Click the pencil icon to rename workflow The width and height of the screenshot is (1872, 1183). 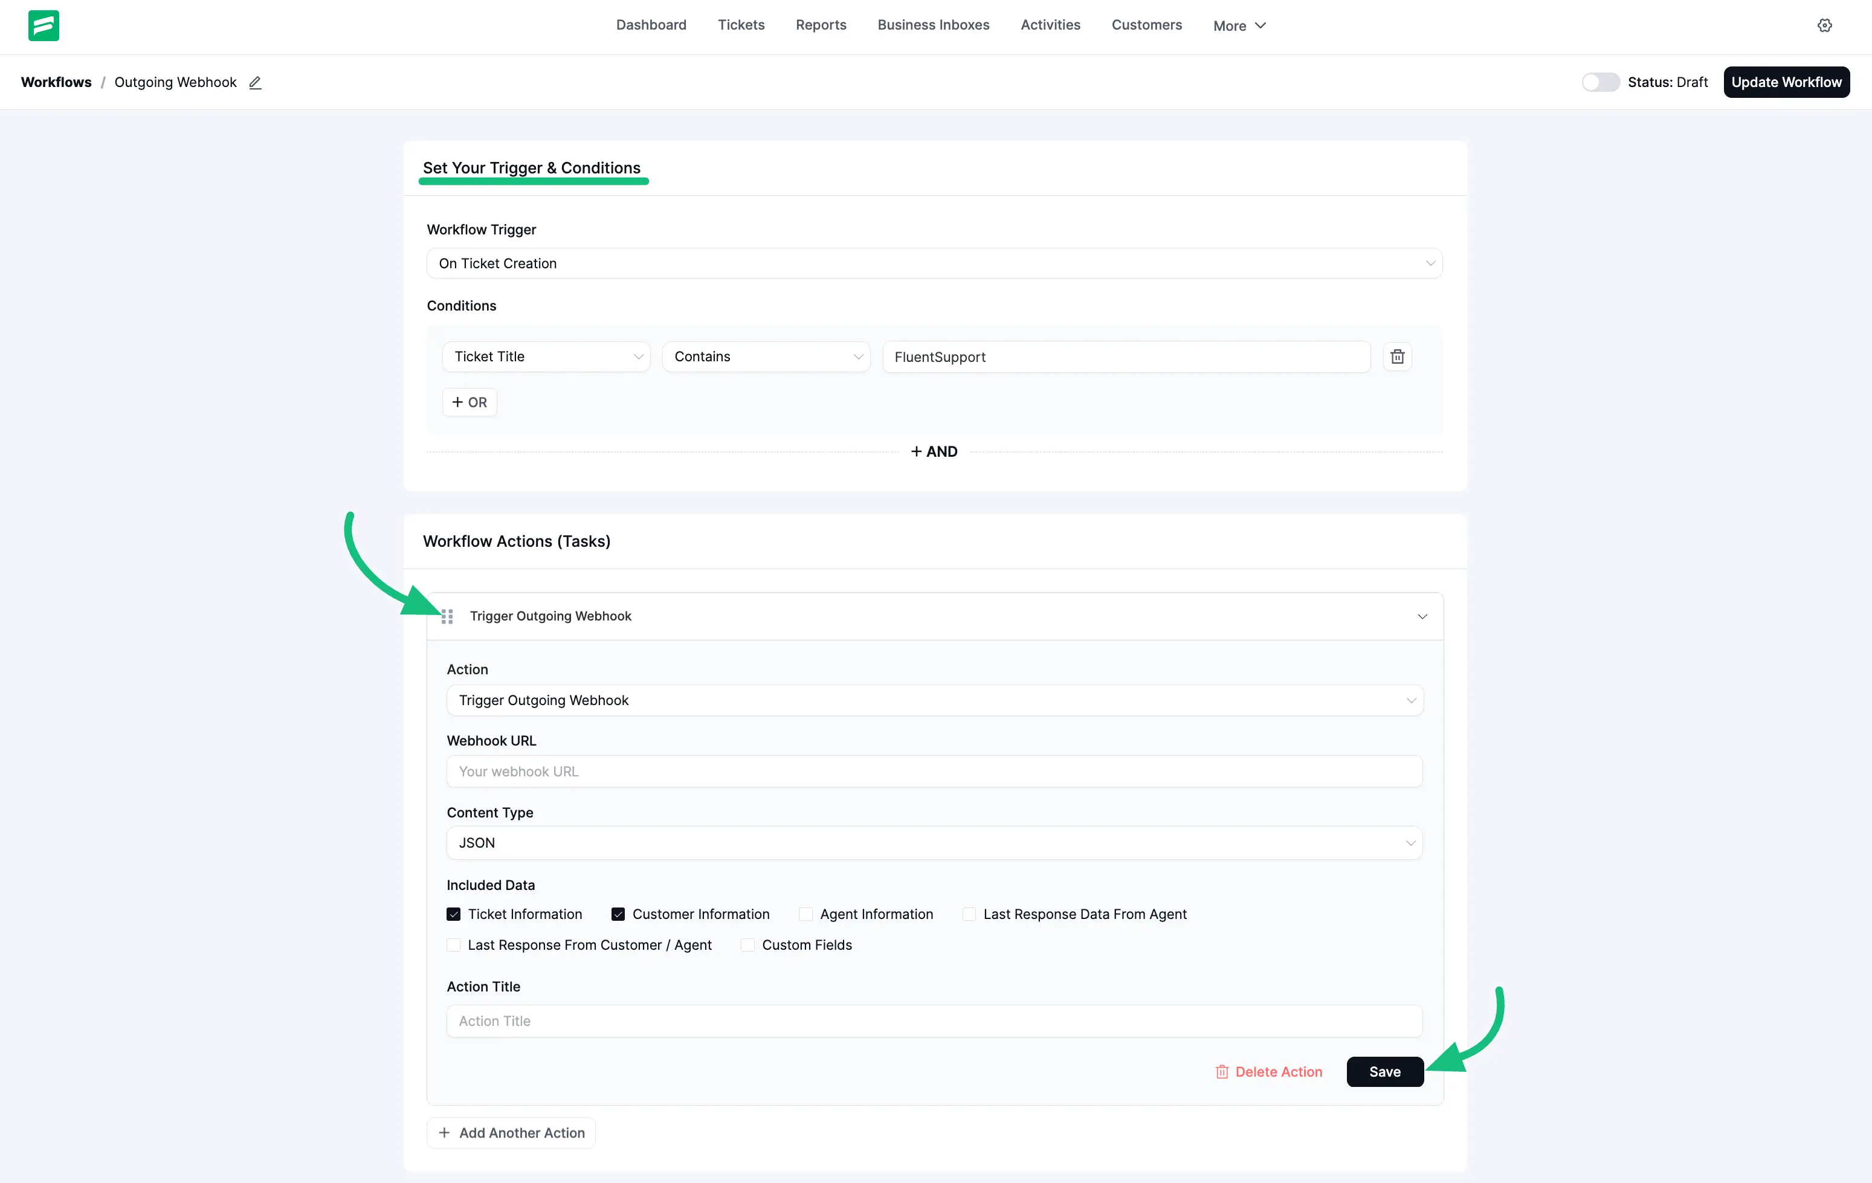255,82
